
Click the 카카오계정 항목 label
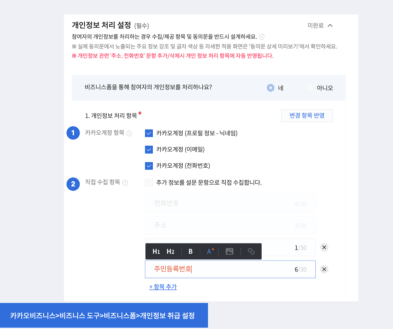[105, 133]
